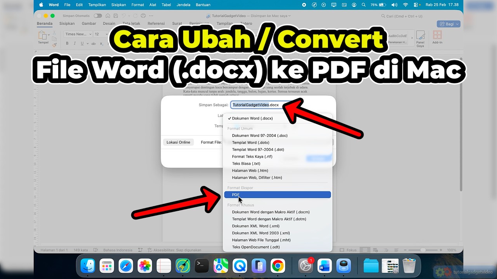Click the home icon in title bar
497x279 pixels.
(x=108, y=16)
